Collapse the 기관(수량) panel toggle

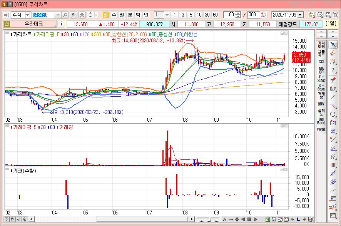(x=7, y=169)
